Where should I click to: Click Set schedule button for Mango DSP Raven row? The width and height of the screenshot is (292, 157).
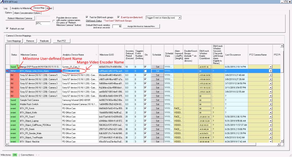158,67
